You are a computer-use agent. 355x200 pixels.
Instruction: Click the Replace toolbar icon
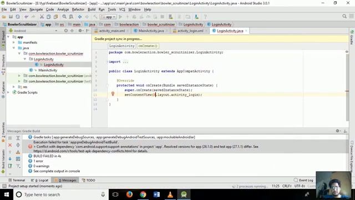tap(71, 17)
